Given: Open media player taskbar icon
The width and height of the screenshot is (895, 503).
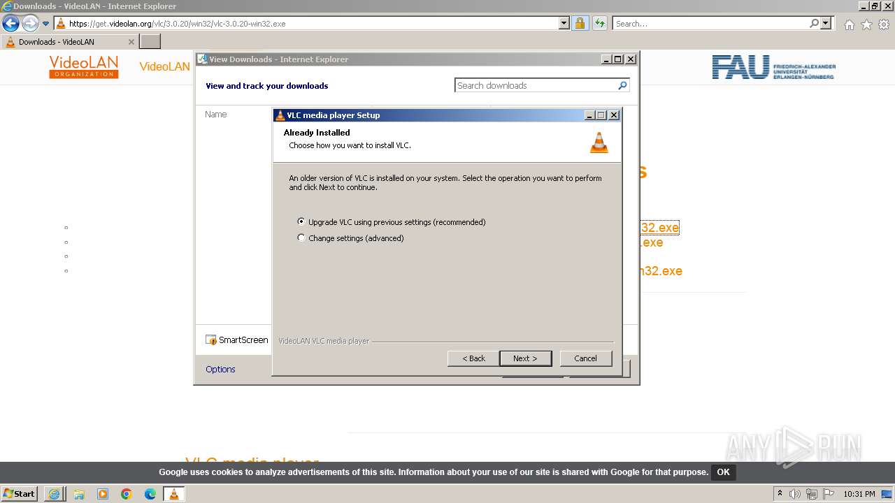Looking at the screenshot, I should coord(103,494).
